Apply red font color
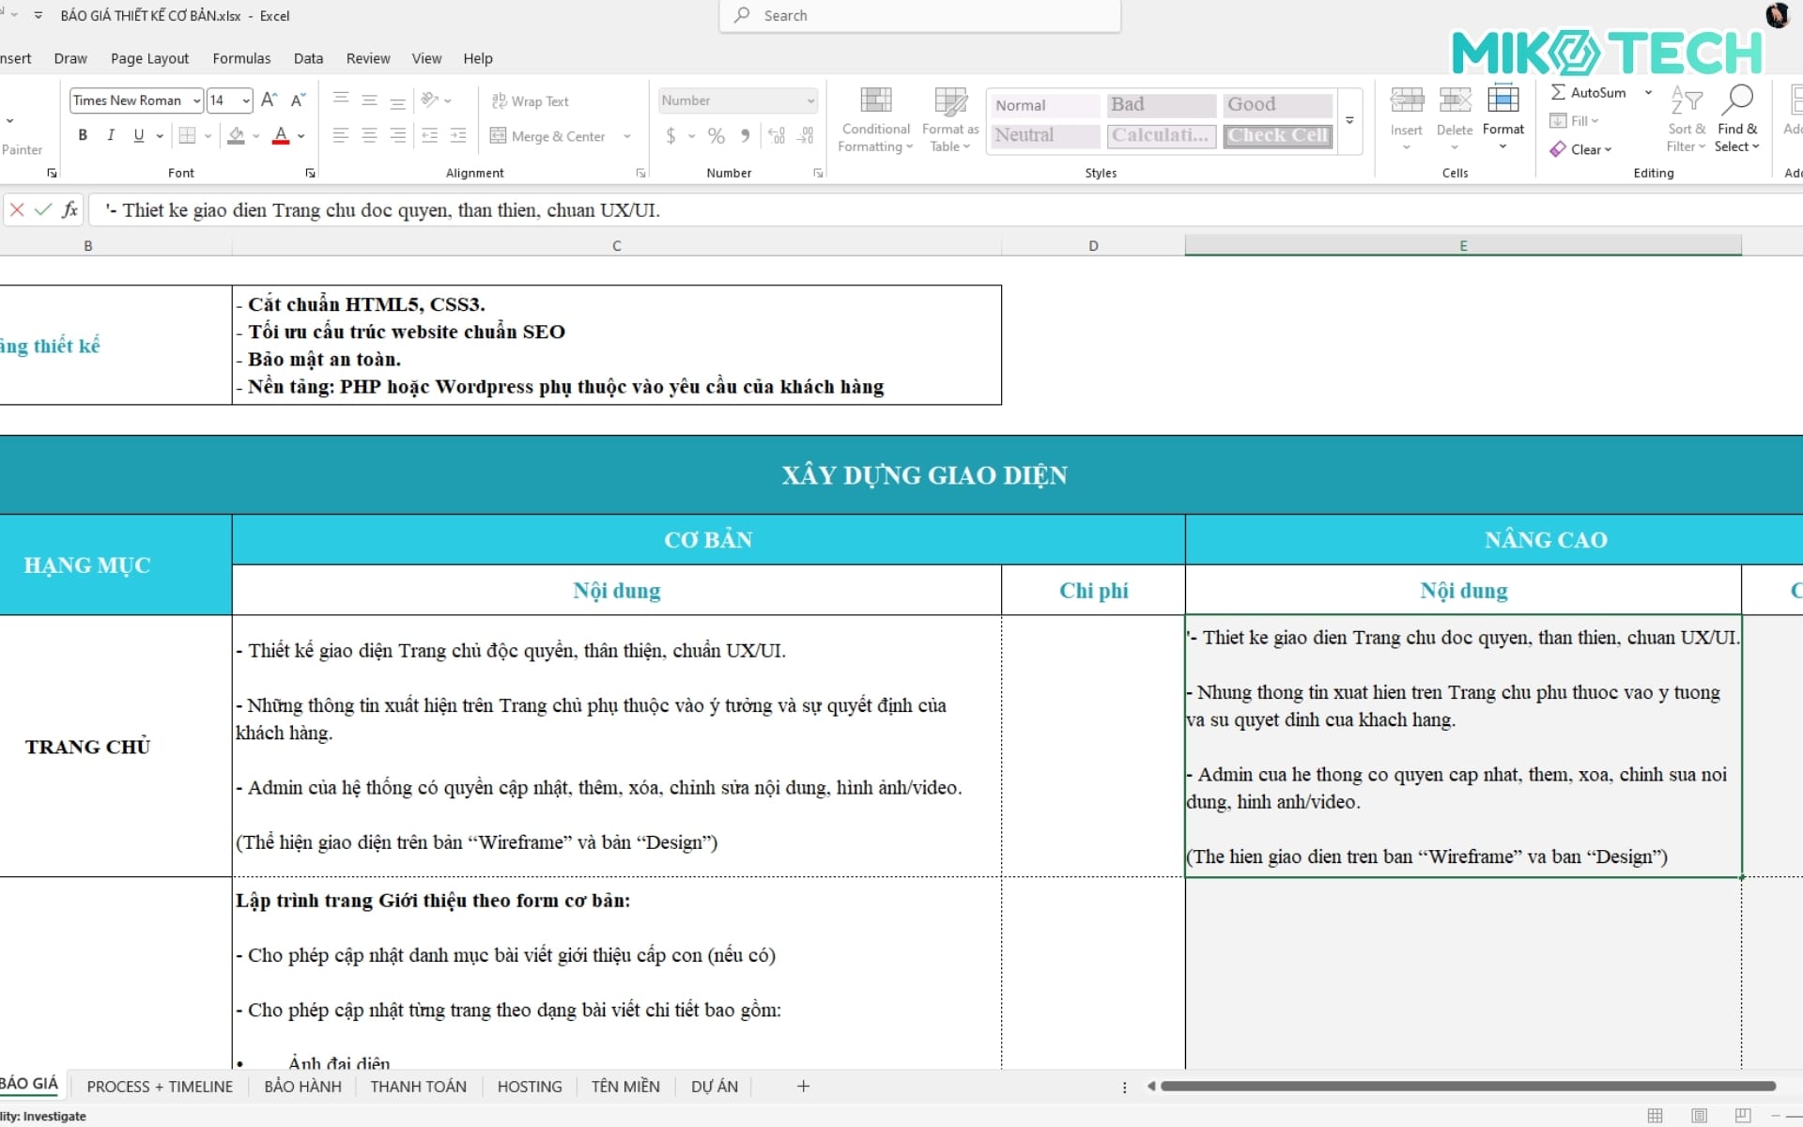 (x=281, y=135)
